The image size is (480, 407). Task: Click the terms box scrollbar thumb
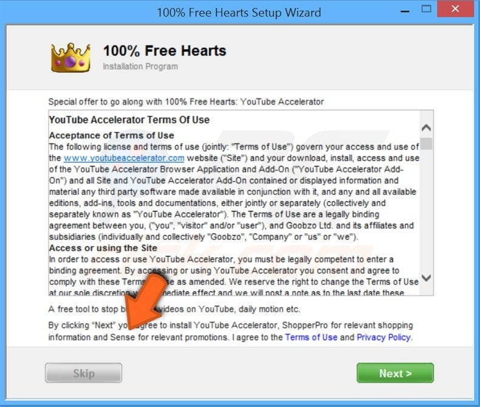pos(426,143)
